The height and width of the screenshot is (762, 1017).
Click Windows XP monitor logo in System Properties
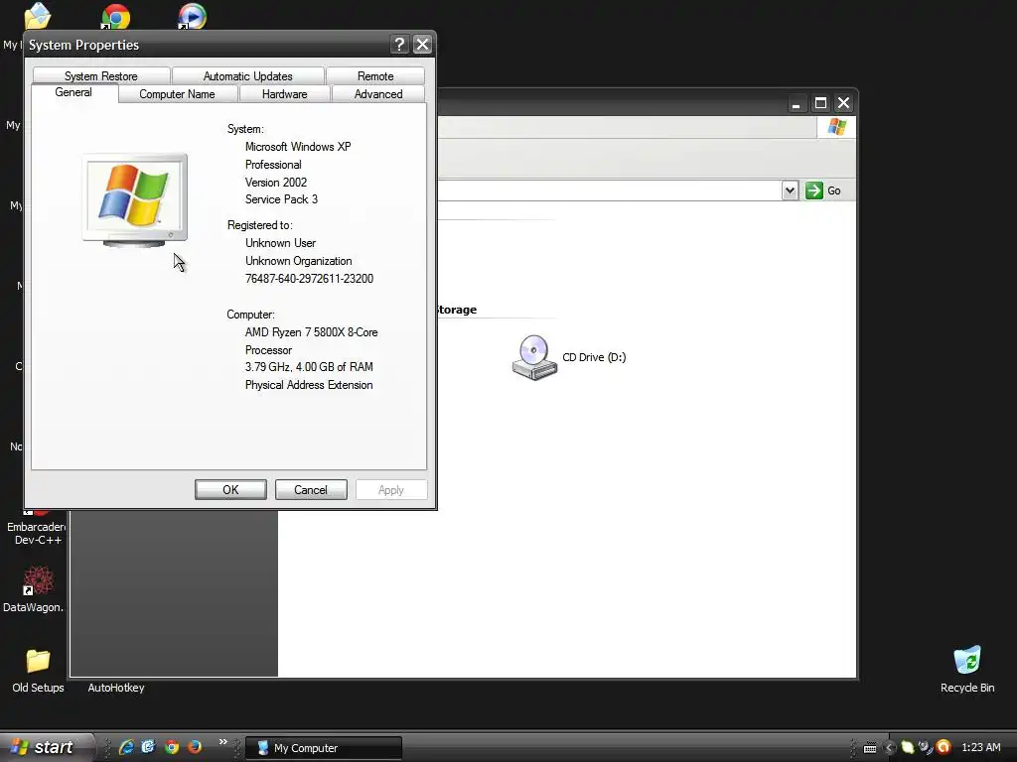(x=135, y=200)
